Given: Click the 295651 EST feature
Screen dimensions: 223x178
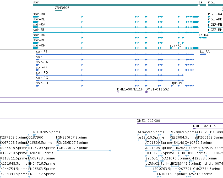Looking at the screenshot, I should (155, 161).
